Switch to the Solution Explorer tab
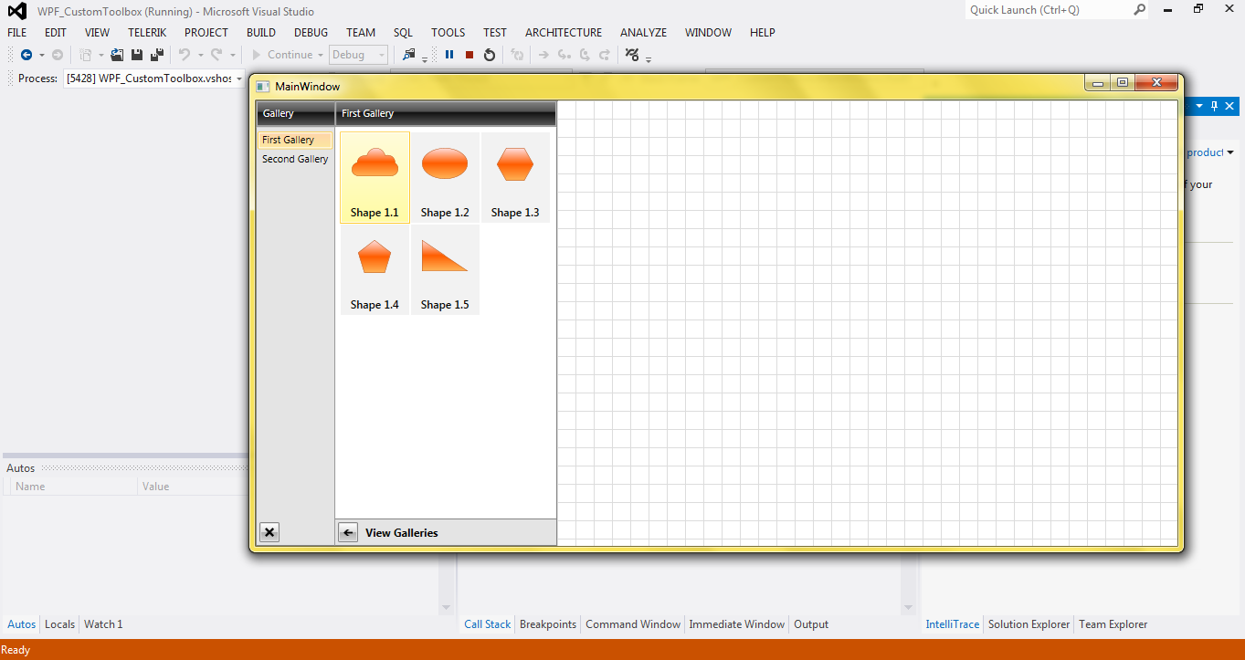1245x660 pixels. 1029,624
